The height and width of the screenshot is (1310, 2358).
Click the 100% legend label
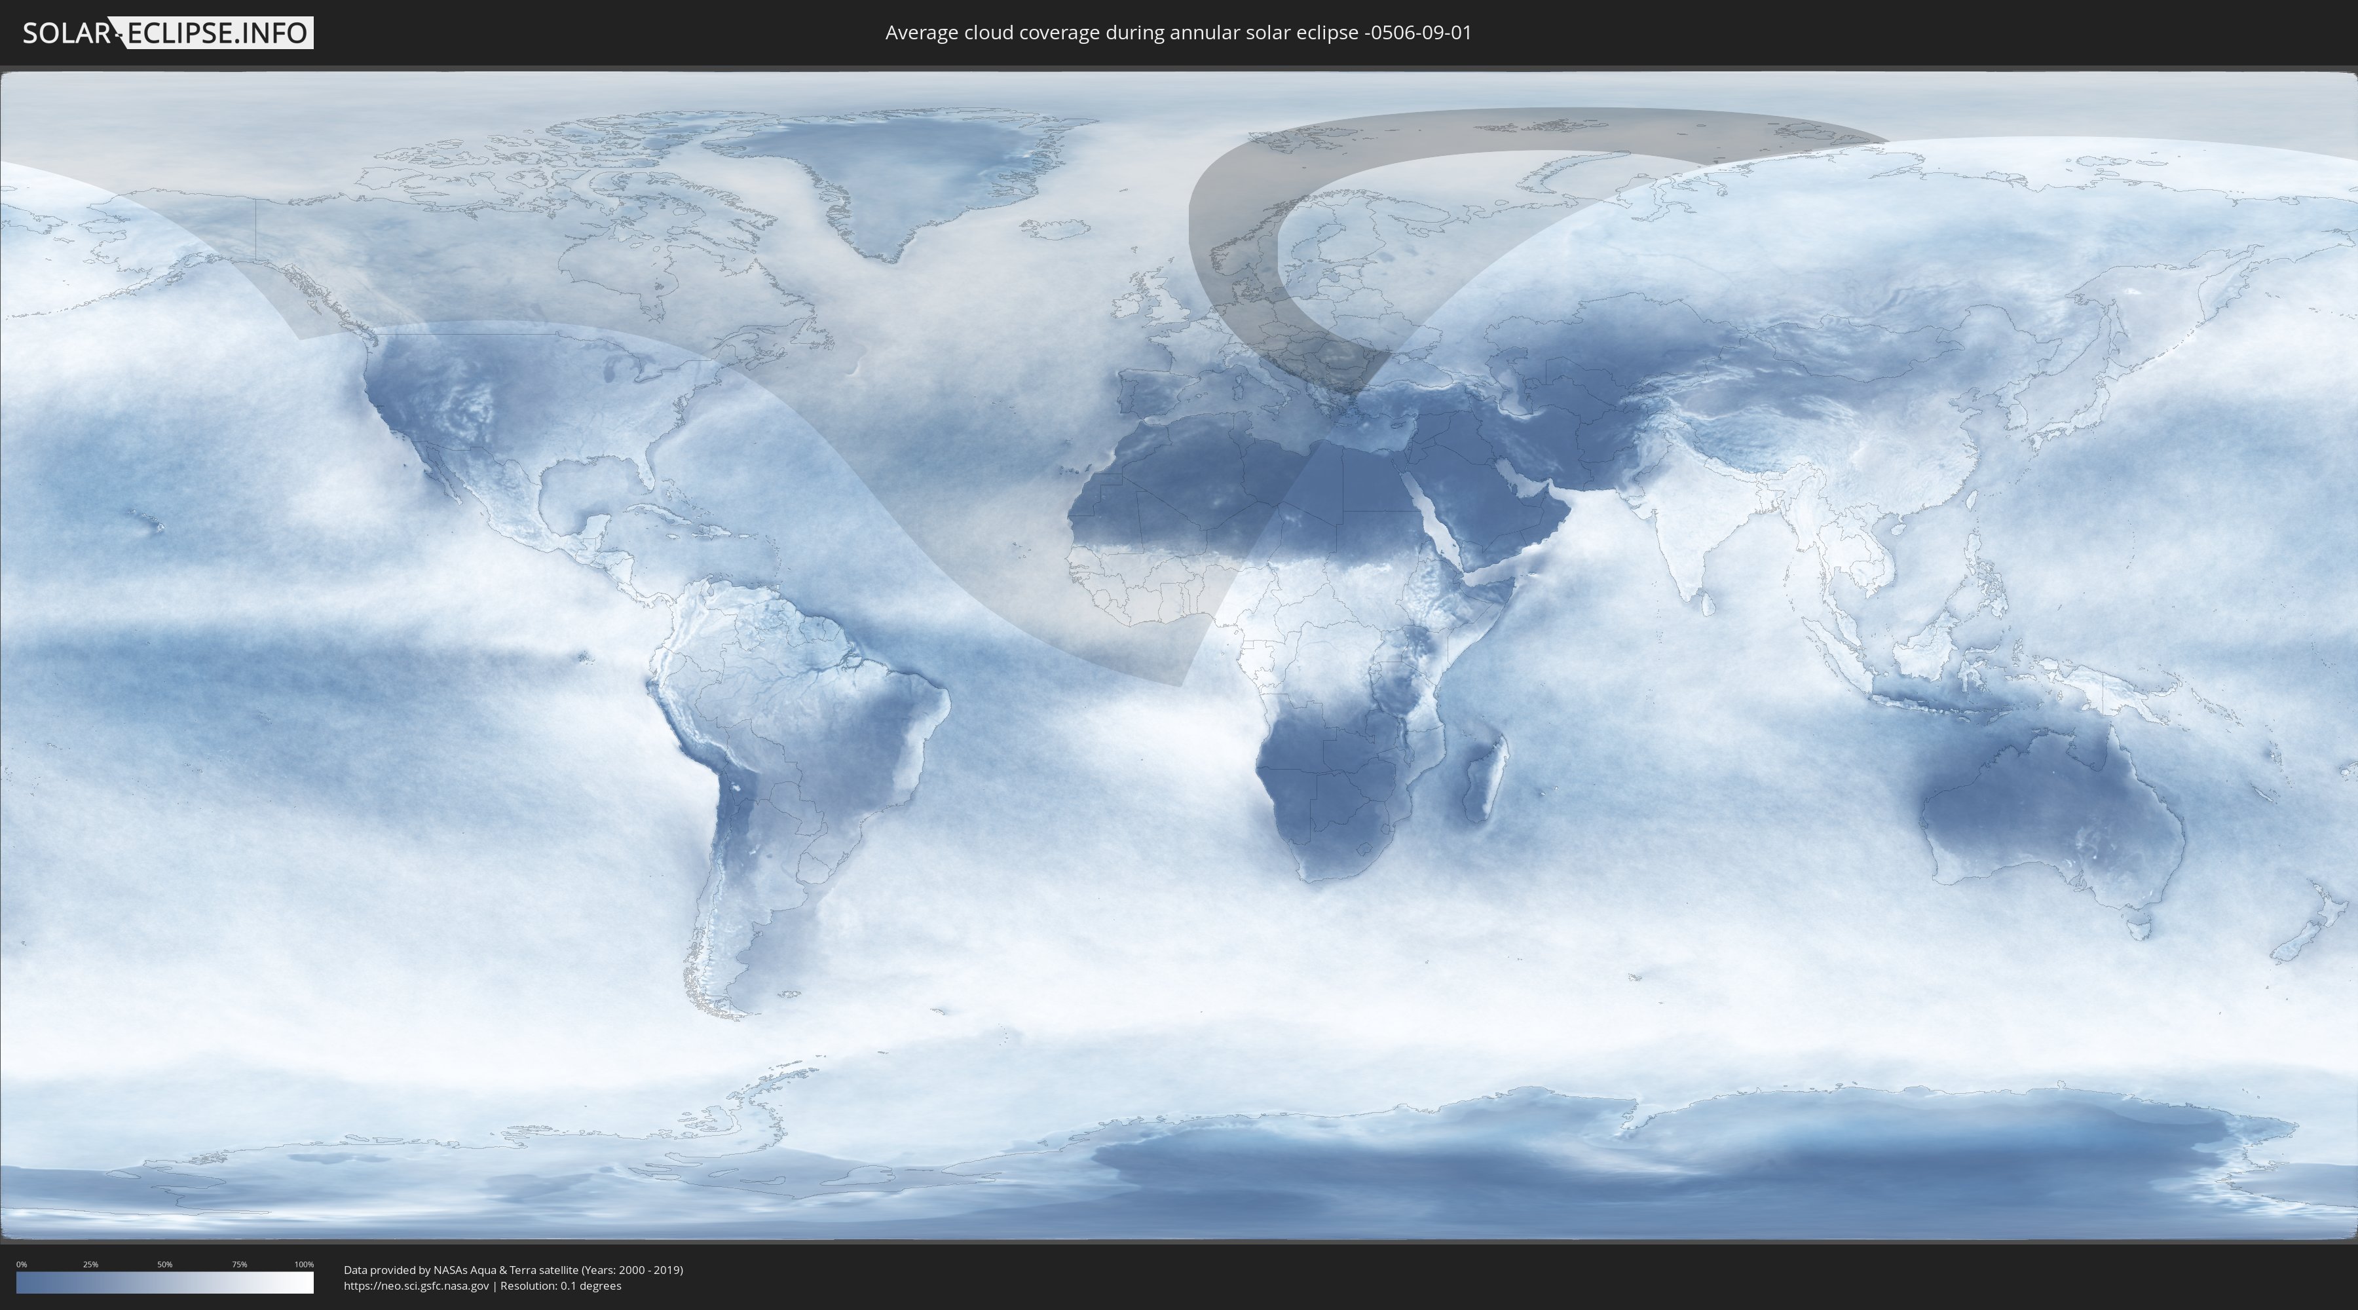(x=304, y=1264)
